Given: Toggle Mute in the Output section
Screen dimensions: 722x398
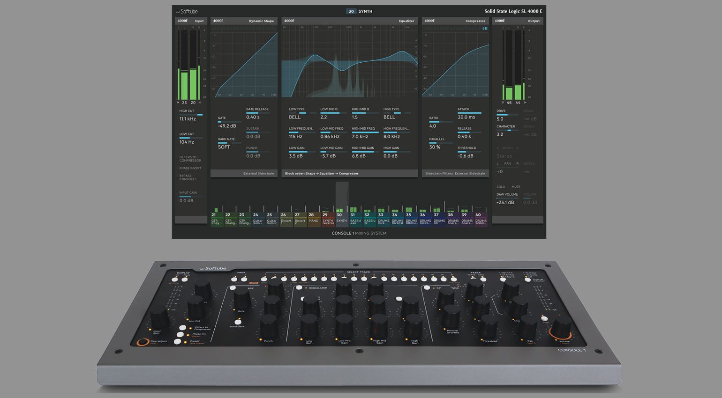Looking at the screenshot, I should click(x=516, y=187).
